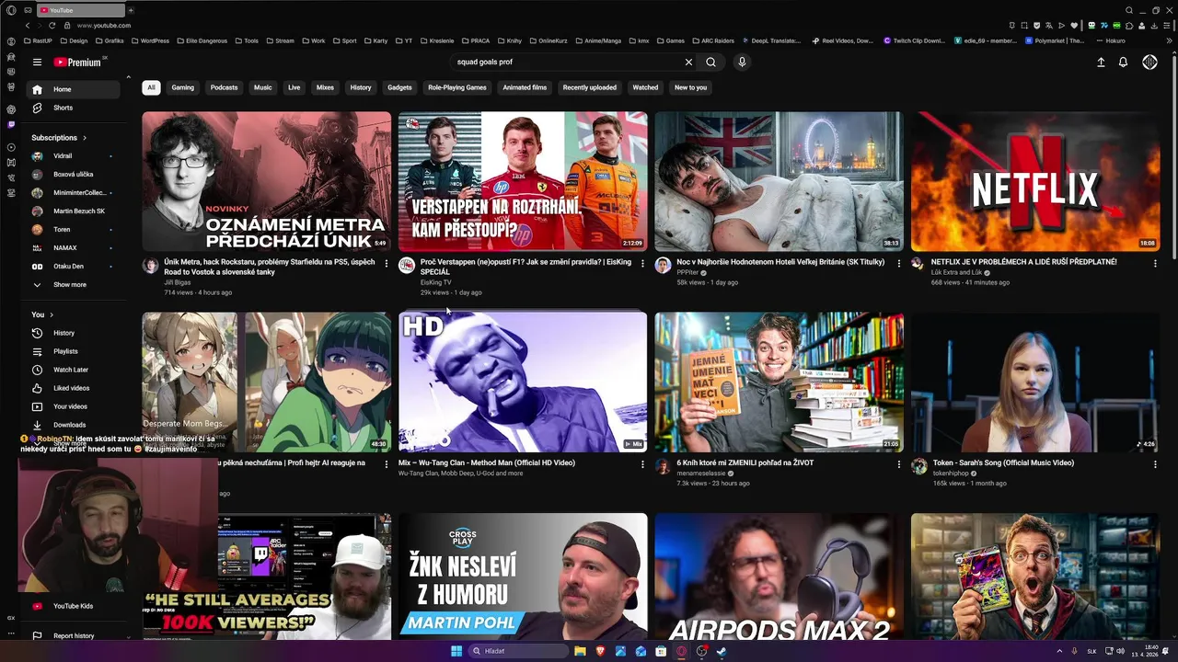
Task: Open the upload/create video icon
Action: [x=1101, y=63]
